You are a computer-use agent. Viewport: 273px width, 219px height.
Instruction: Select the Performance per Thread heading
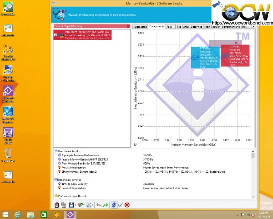click(72, 196)
